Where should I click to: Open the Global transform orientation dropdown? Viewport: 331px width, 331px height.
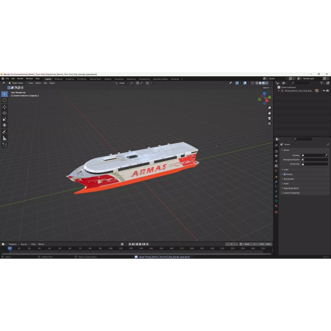(122, 83)
